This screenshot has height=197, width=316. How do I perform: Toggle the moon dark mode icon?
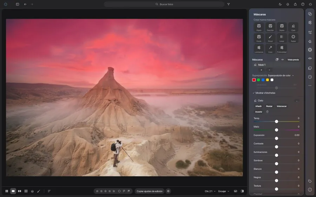tap(280, 4)
